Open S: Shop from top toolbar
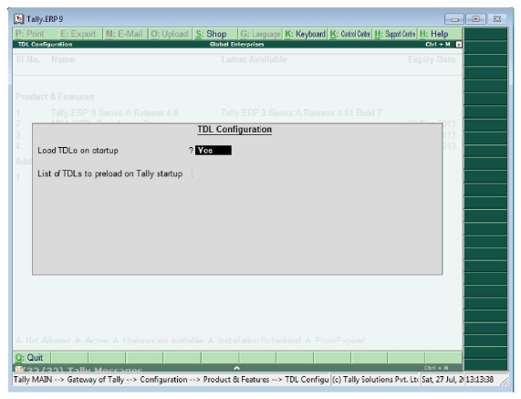521x399 pixels. tap(215, 34)
